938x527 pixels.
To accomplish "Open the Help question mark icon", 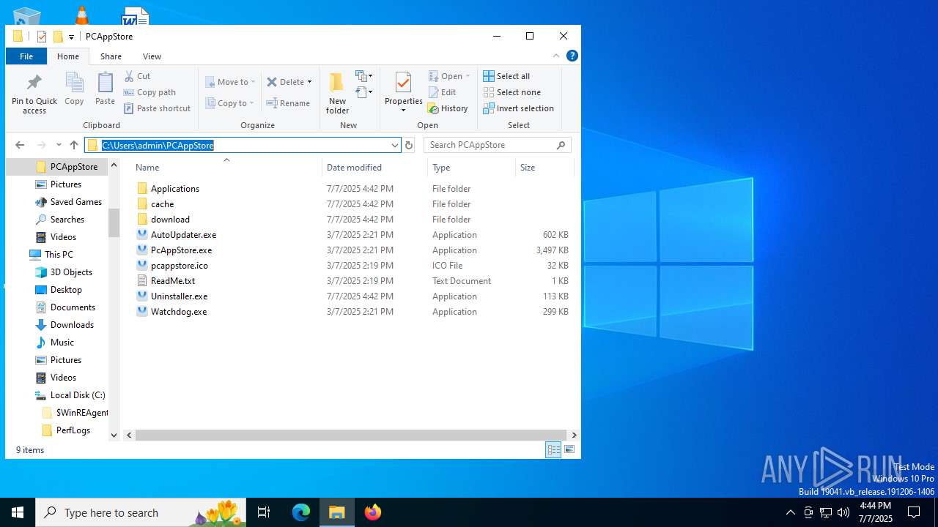I will (572, 56).
